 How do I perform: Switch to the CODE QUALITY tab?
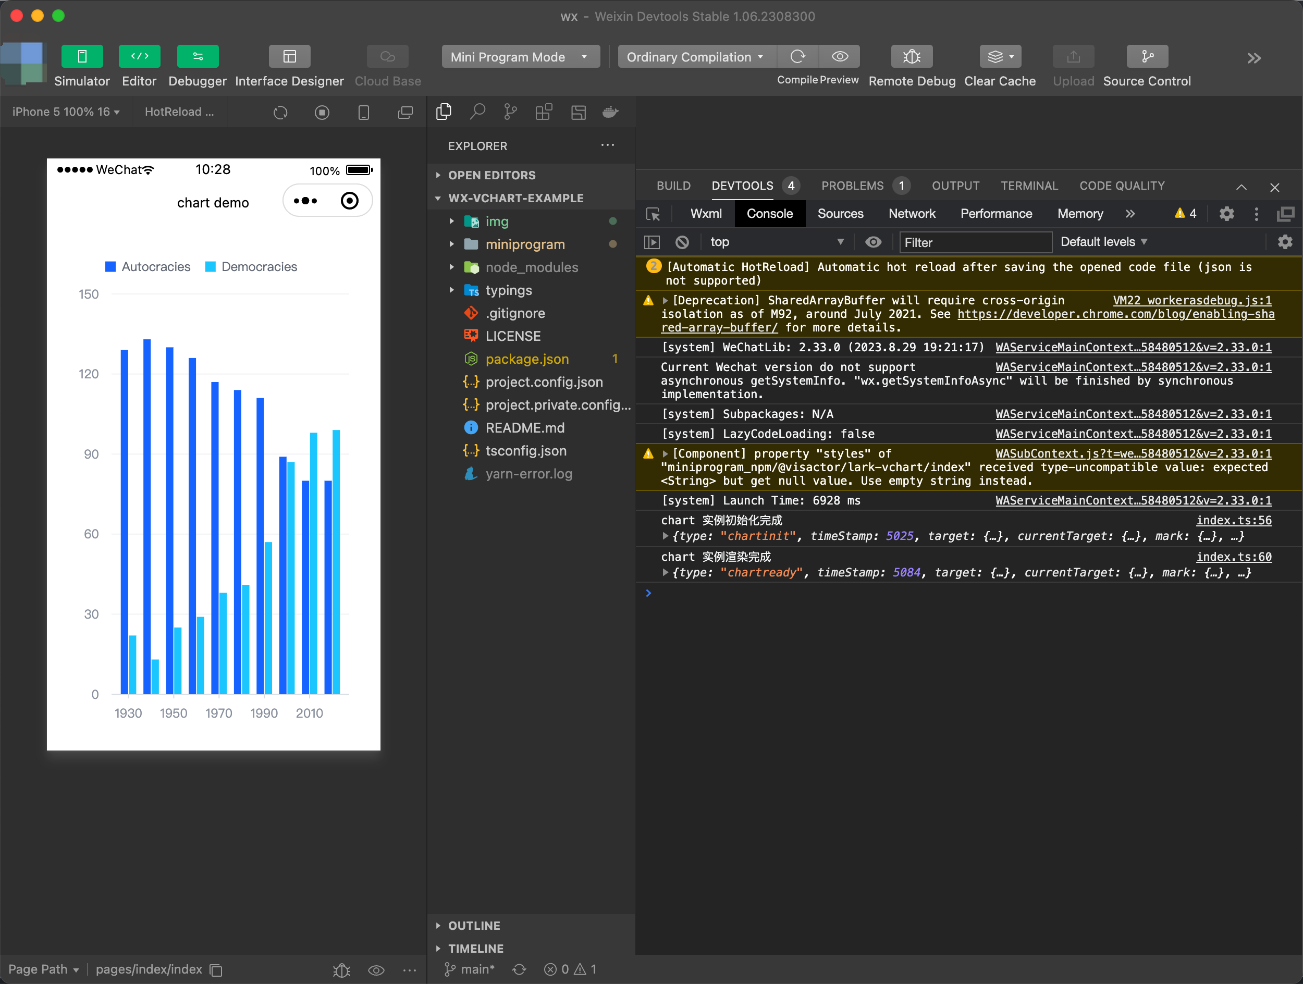tap(1122, 186)
